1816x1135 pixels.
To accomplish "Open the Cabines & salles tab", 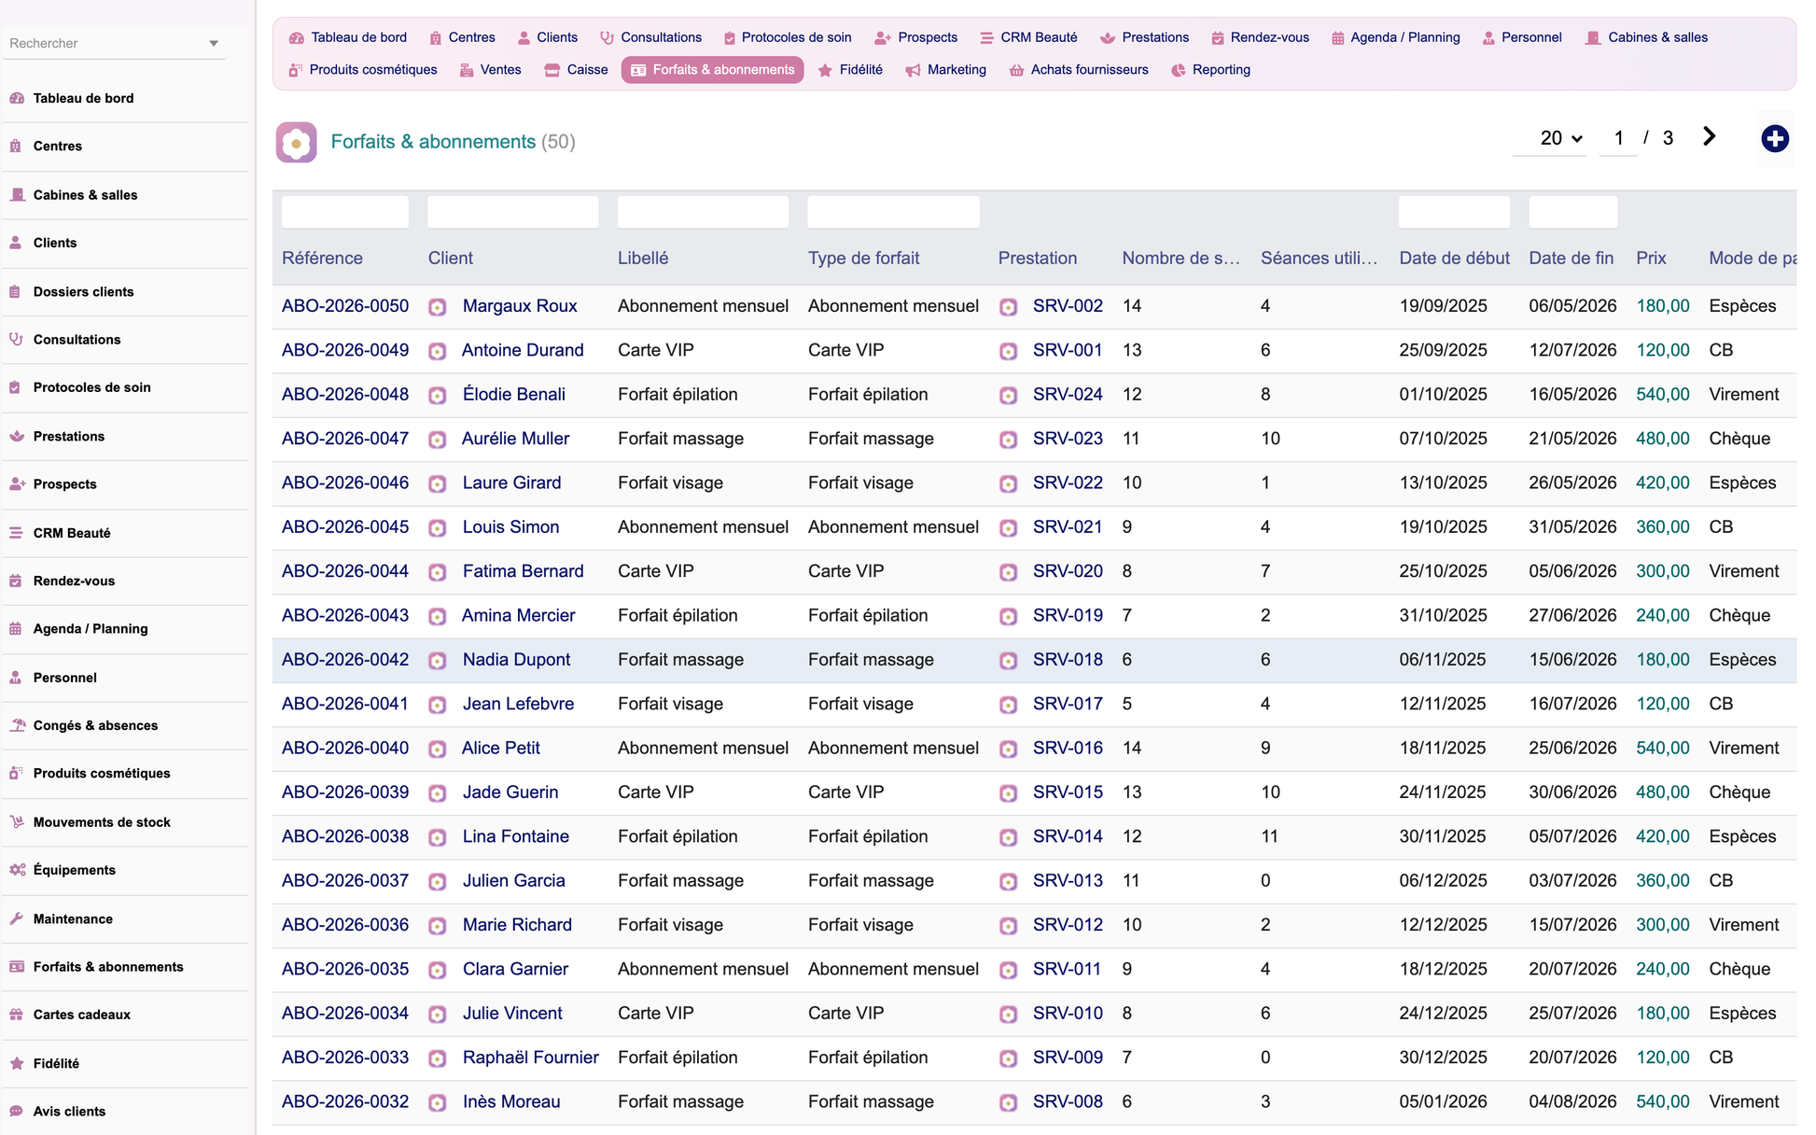I will (x=1647, y=37).
